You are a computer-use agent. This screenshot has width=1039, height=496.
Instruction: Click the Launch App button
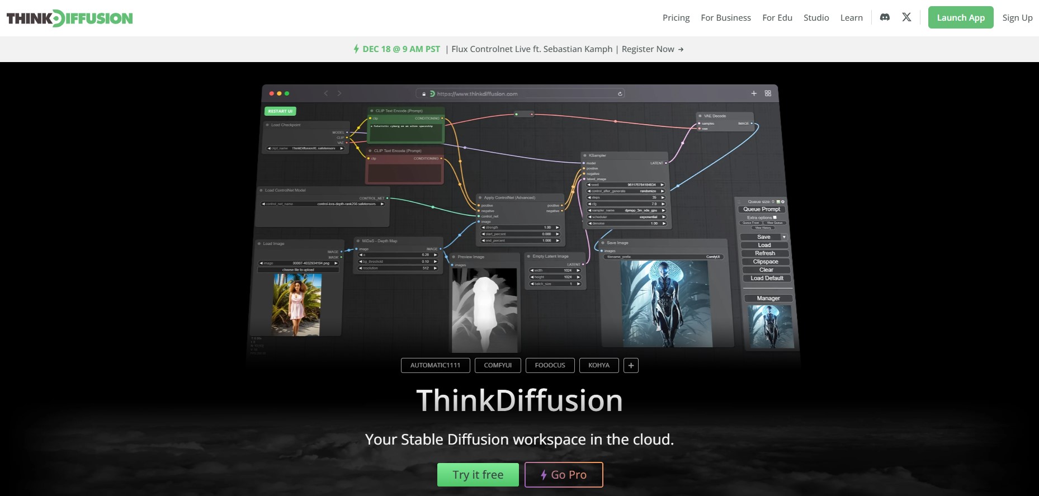[x=961, y=17]
